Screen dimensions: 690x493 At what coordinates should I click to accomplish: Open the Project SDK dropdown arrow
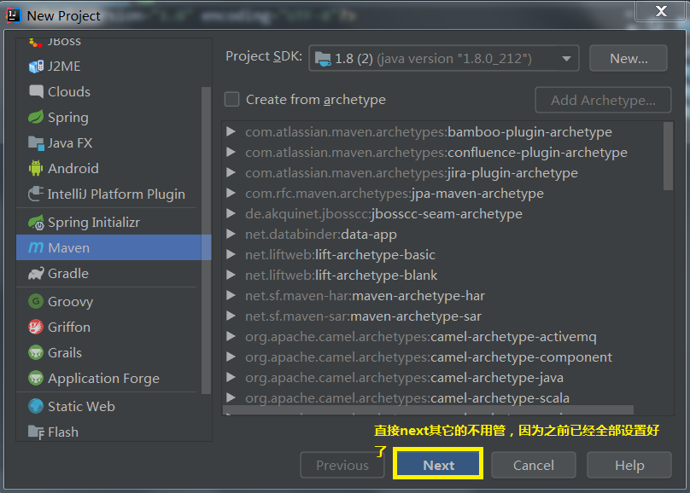click(566, 59)
